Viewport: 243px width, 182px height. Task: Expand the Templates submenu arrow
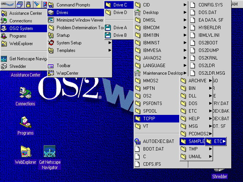click(x=110, y=50)
